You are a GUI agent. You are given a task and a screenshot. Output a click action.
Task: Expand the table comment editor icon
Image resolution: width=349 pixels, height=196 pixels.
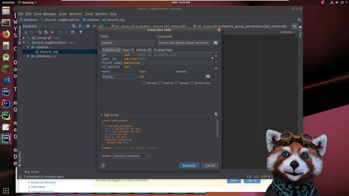click(x=215, y=42)
